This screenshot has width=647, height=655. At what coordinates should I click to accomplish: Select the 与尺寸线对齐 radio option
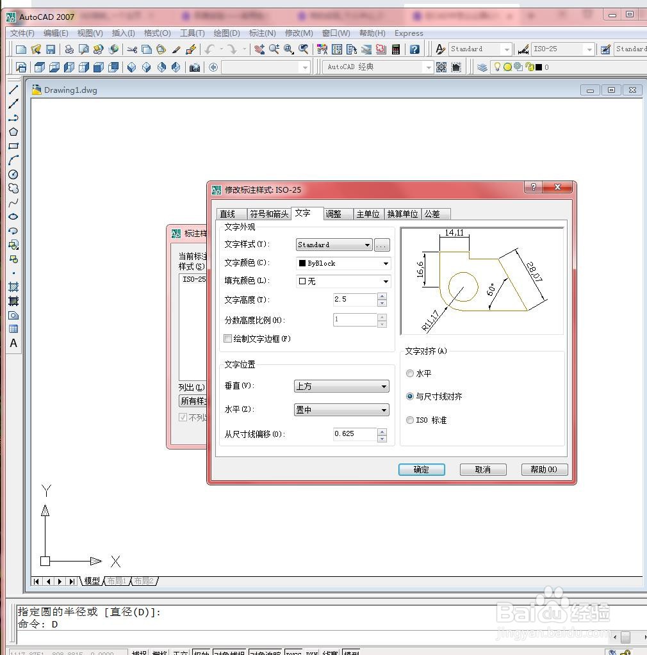pyautogui.click(x=410, y=396)
